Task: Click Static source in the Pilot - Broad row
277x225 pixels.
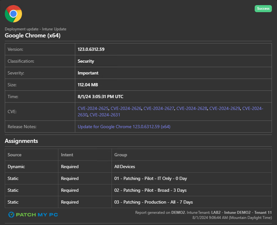Action: tap(13, 190)
